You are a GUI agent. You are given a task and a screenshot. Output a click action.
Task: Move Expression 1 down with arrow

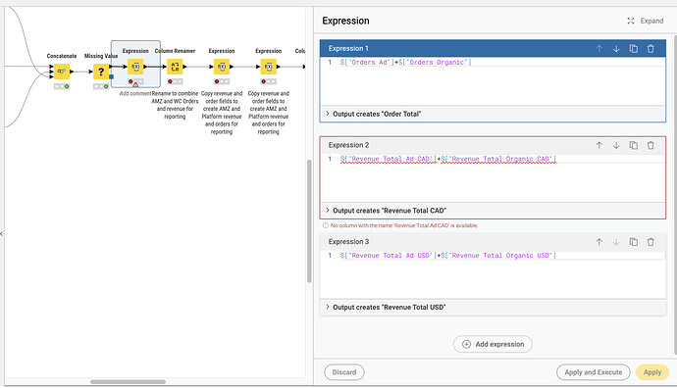click(x=616, y=49)
